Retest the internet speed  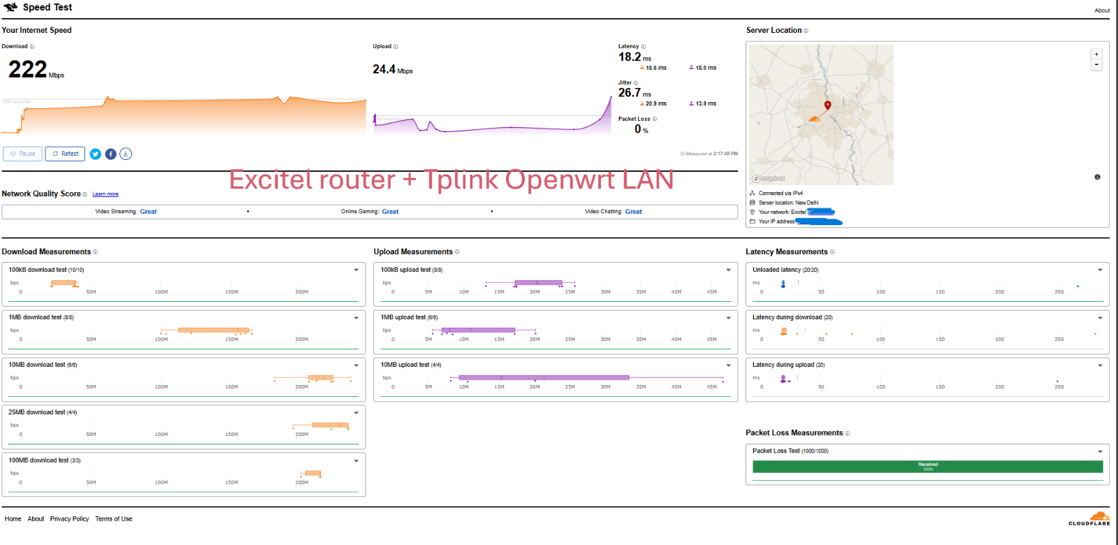65,154
